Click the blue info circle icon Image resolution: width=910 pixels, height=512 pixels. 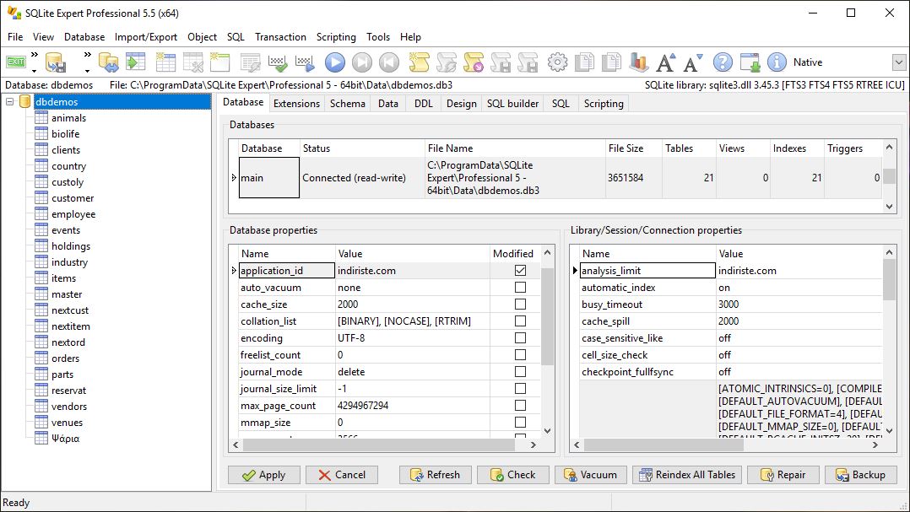pyautogui.click(x=777, y=62)
